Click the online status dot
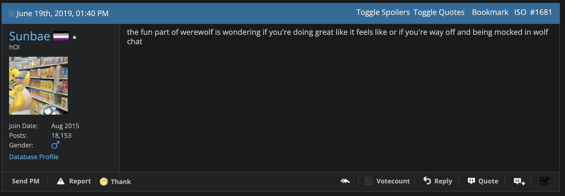This screenshot has width=565, height=196. (75, 37)
